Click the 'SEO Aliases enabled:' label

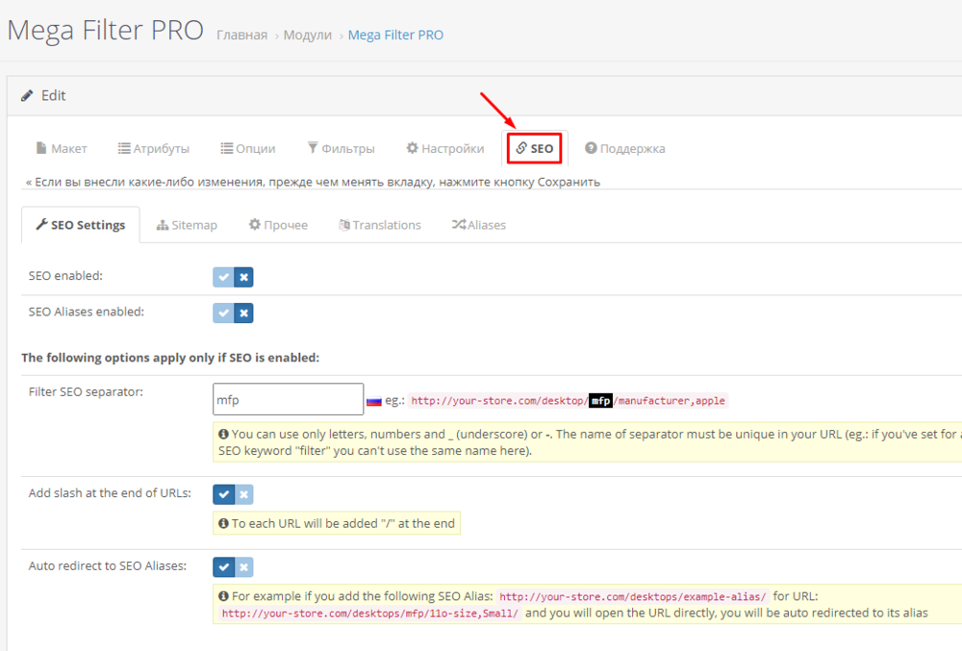[87, 312]
